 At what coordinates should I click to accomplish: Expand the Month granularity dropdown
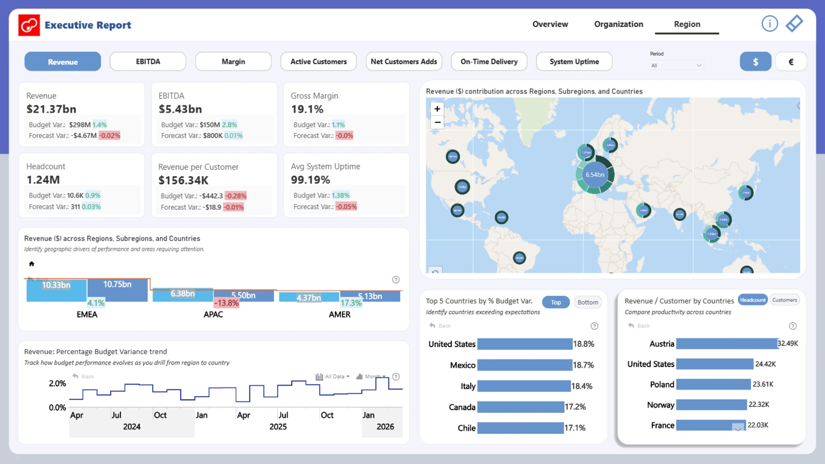371,377
